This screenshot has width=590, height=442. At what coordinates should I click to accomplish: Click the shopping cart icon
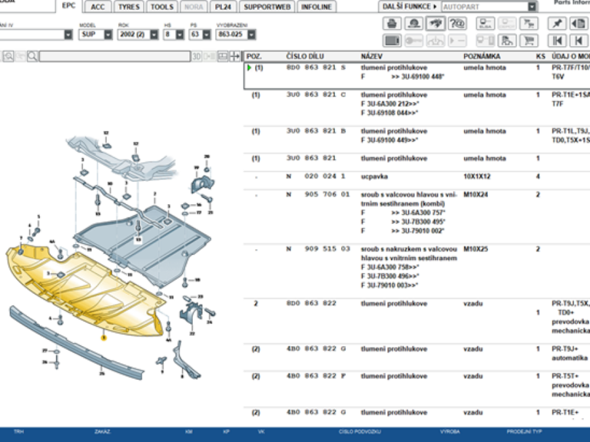[529, 40]
